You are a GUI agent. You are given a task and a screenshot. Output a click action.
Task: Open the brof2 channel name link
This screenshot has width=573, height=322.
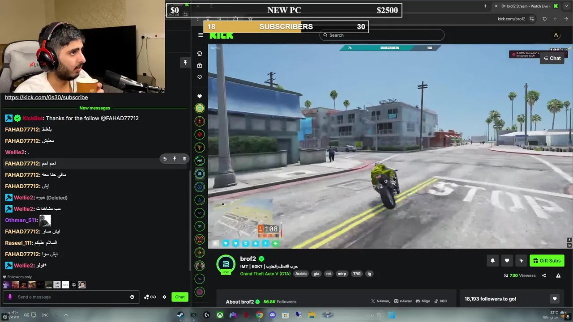click(248, 259)
